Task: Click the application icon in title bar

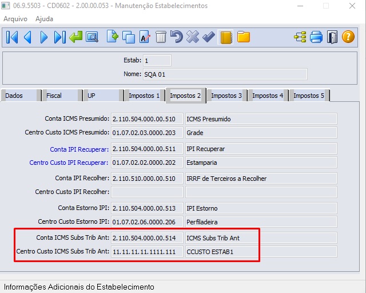Action: (5, 6)
